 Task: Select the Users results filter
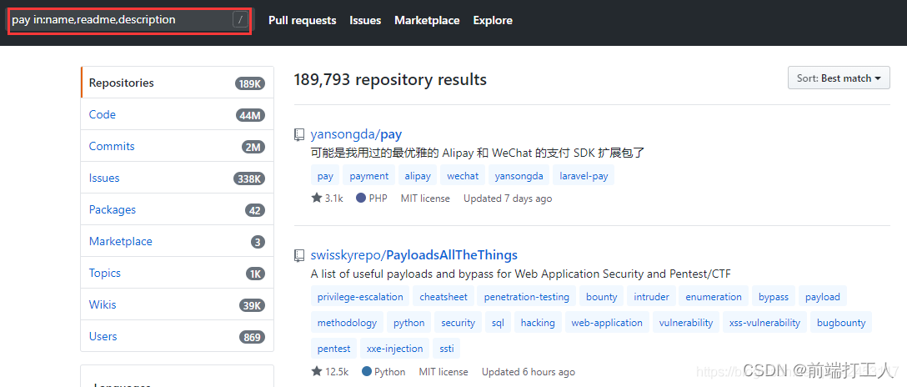(177, 336)
